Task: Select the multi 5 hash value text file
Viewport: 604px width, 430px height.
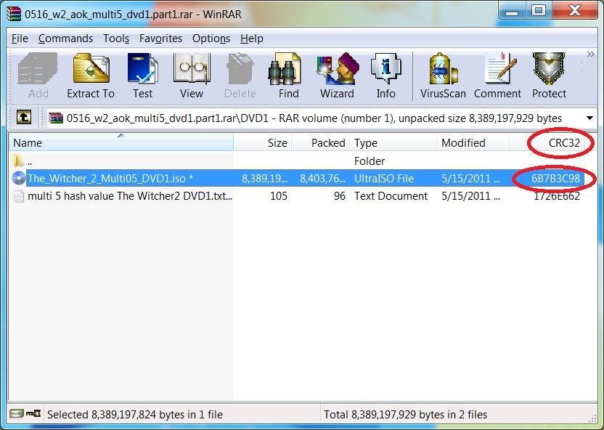Action: [x=129, y=196]
